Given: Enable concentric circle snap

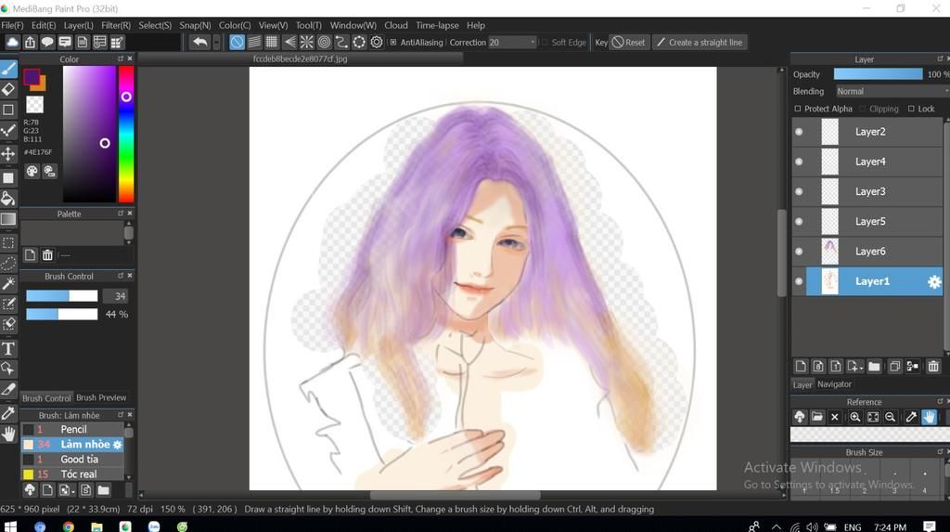Looking at the screenshot, I should 324,42.
